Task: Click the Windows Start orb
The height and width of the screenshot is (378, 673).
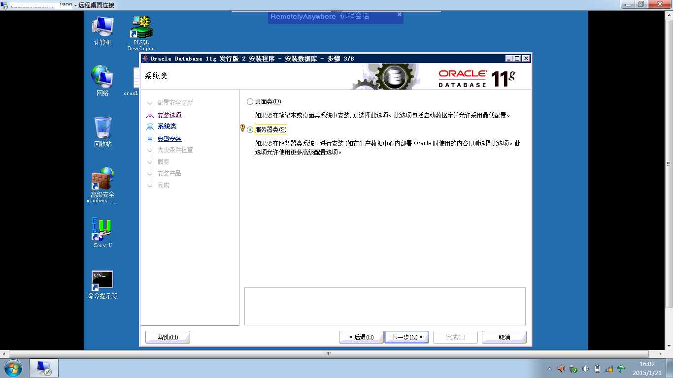Action: [x=12, y=369]
